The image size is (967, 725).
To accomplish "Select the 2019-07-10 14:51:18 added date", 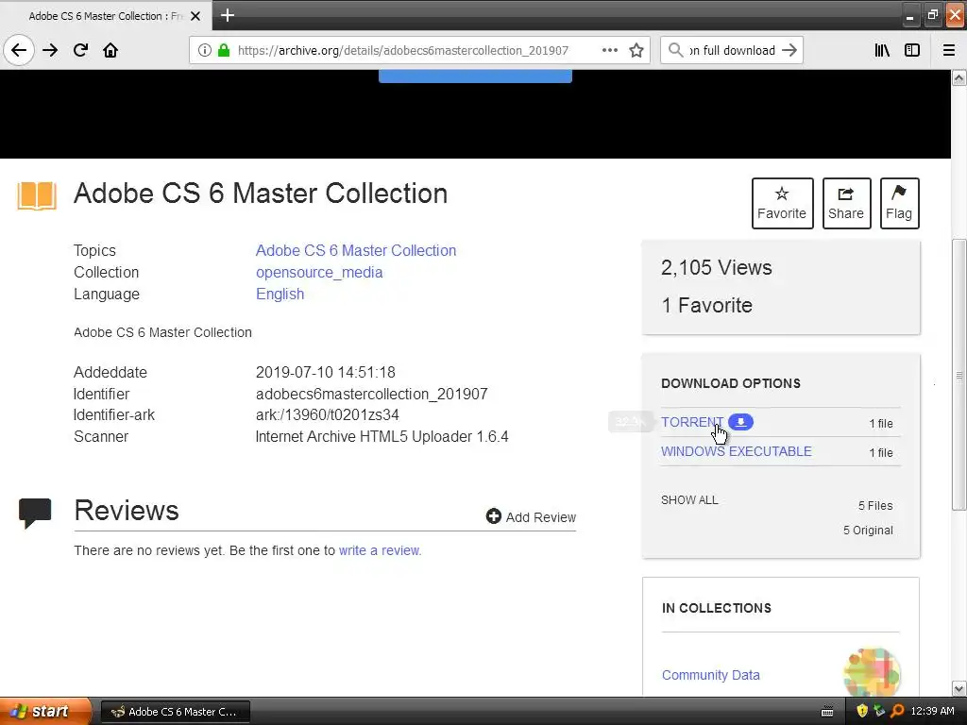I will pyautogui.click(x=326, y=372).
